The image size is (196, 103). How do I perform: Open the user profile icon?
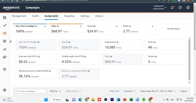pos(188,7)
